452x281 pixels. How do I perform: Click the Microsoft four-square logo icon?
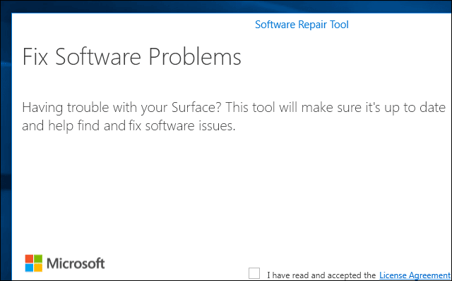pyautogui.click(x=34, y=263)
